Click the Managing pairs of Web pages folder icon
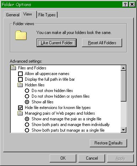The height and width of the screenshot is (166, 137). [x=20, y=113]
